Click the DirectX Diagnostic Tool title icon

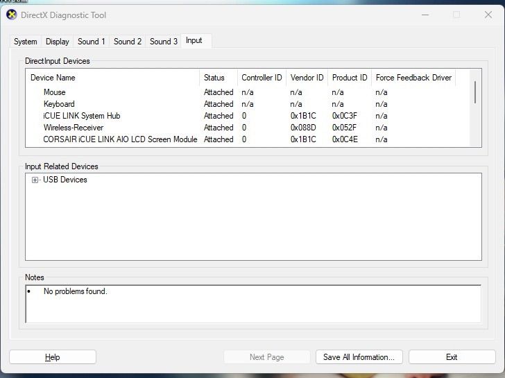(x=12, y=15)
